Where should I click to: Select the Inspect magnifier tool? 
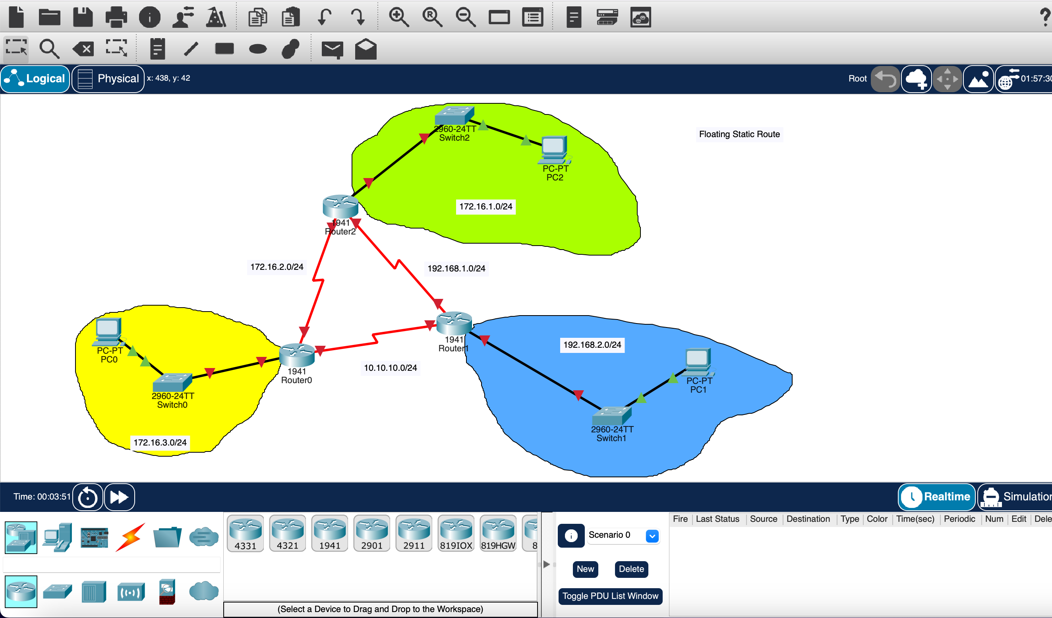49,49
